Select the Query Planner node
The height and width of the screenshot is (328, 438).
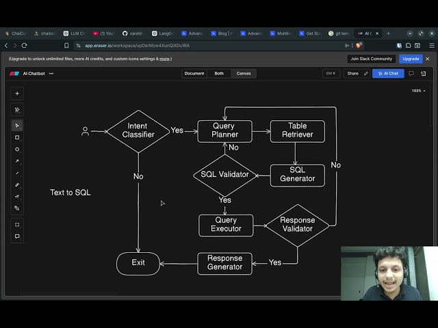(225, 131)
